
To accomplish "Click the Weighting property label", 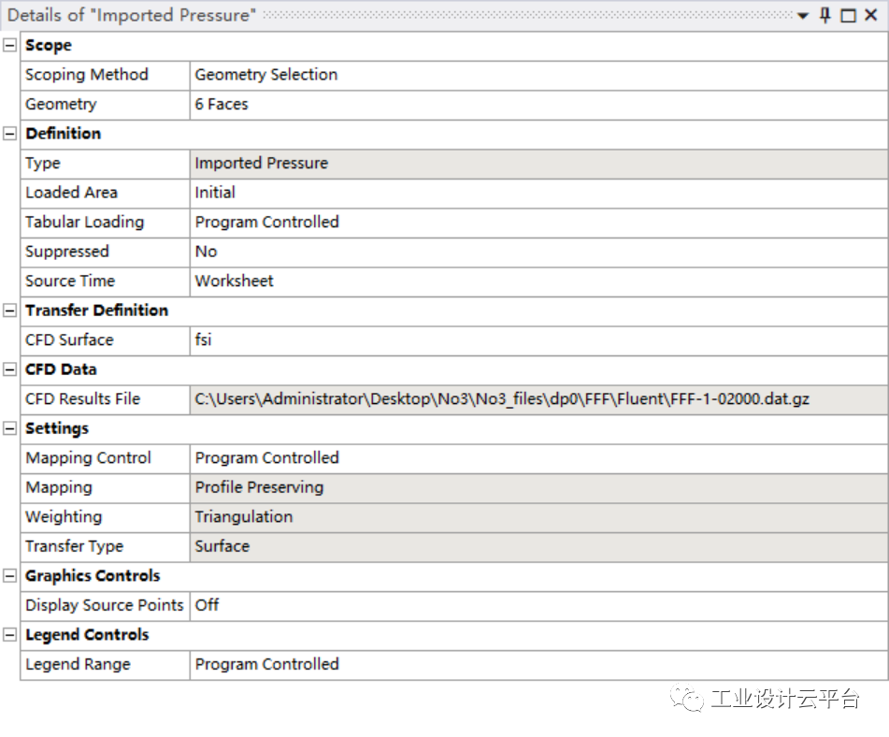I will [64, 517].
